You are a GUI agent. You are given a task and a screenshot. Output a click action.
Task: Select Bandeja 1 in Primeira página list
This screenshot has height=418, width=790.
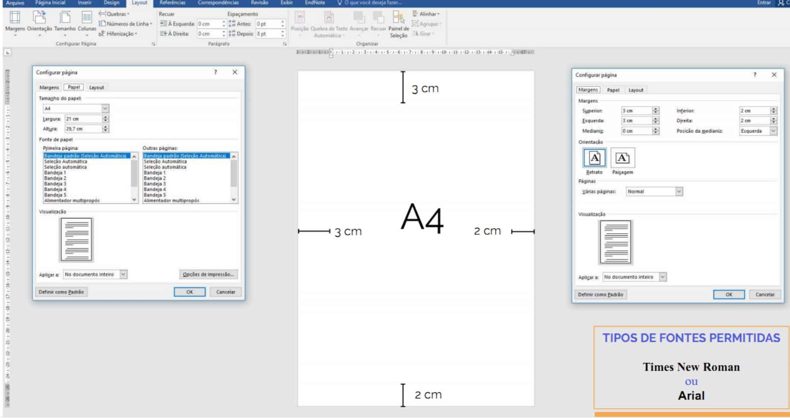(55, 173)
